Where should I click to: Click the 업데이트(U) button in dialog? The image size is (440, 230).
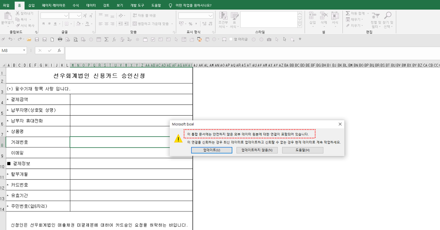pyautogui.click(x=211, y=150)
